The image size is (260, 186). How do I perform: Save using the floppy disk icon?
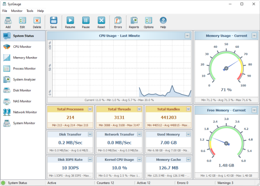pyautogui.click(x=54, y=20)
